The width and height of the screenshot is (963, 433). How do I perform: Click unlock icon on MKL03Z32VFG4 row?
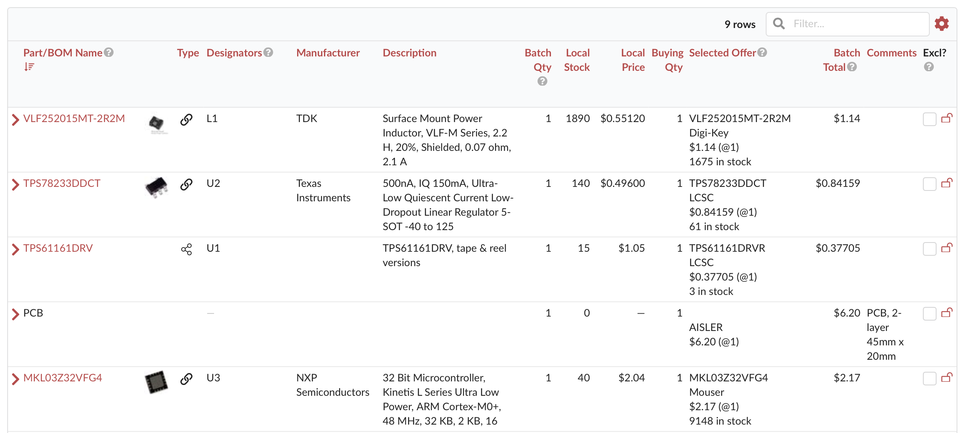[947, 377]
